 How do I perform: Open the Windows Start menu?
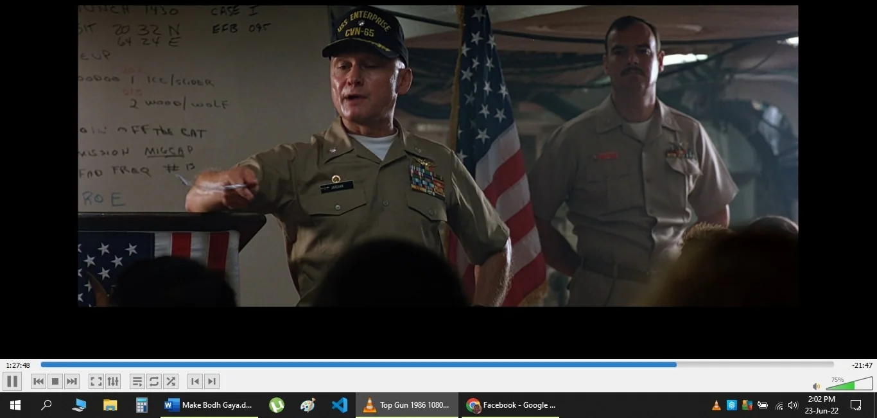[15, 405]
